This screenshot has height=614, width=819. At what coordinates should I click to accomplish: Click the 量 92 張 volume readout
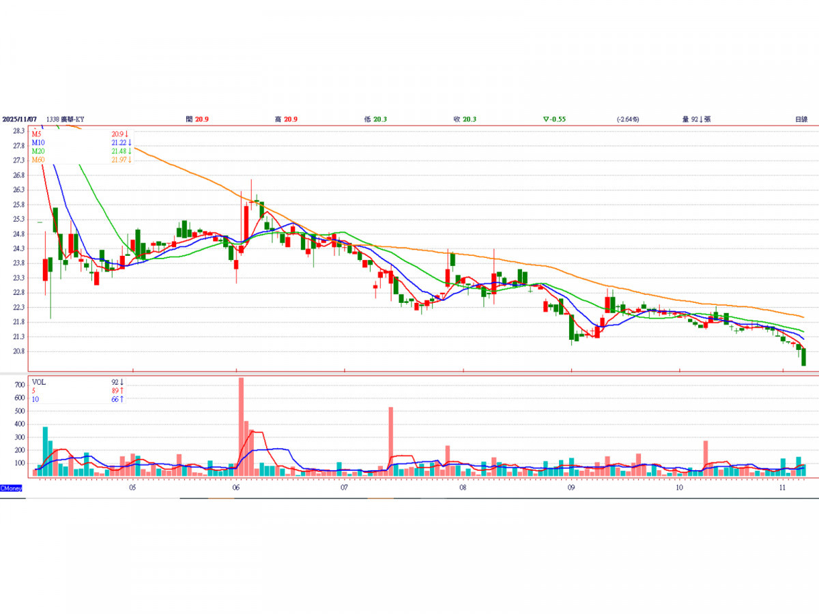tap(696, 119)
